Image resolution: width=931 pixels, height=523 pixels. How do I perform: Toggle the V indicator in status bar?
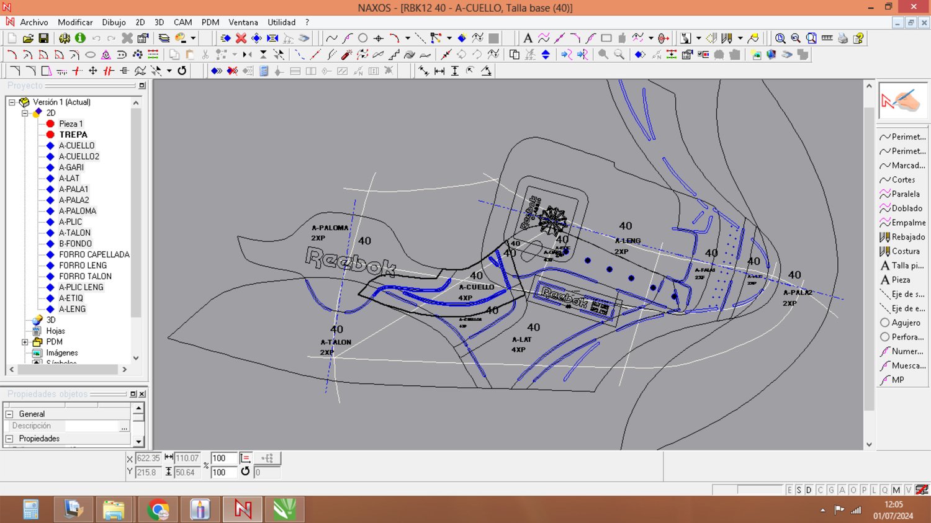point(908,490)
